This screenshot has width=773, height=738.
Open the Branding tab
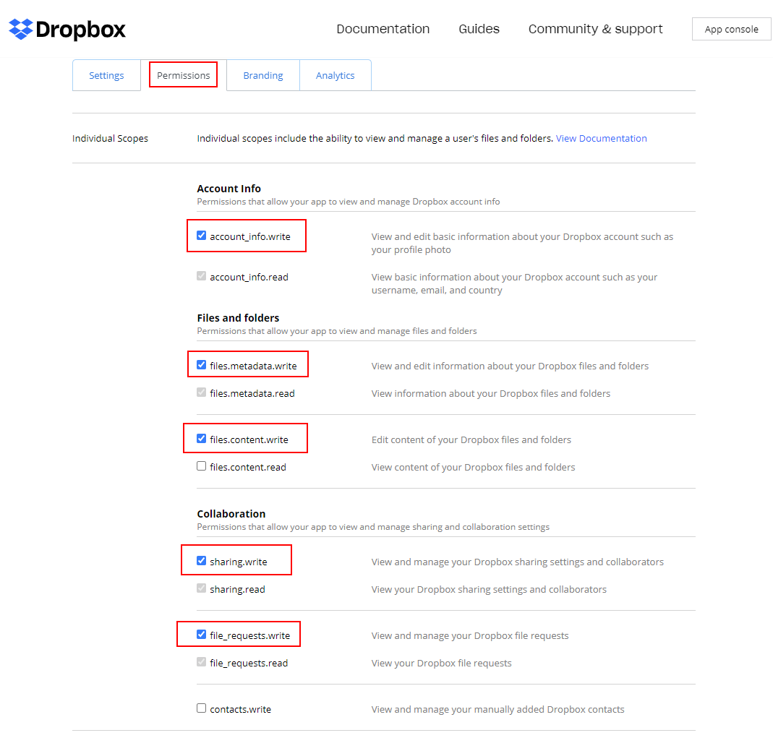coord(262,75)
